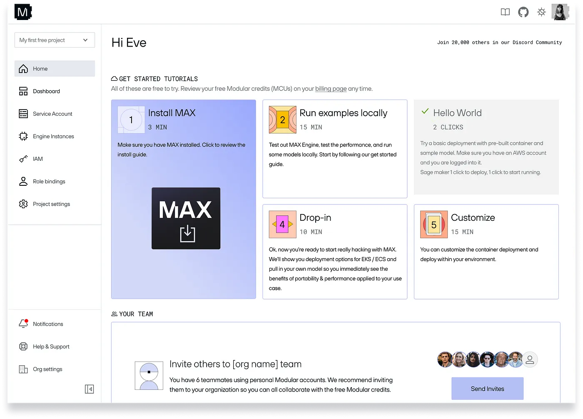Click the empty placeholder avatar

pyautogui.click(x=530, y=359)
